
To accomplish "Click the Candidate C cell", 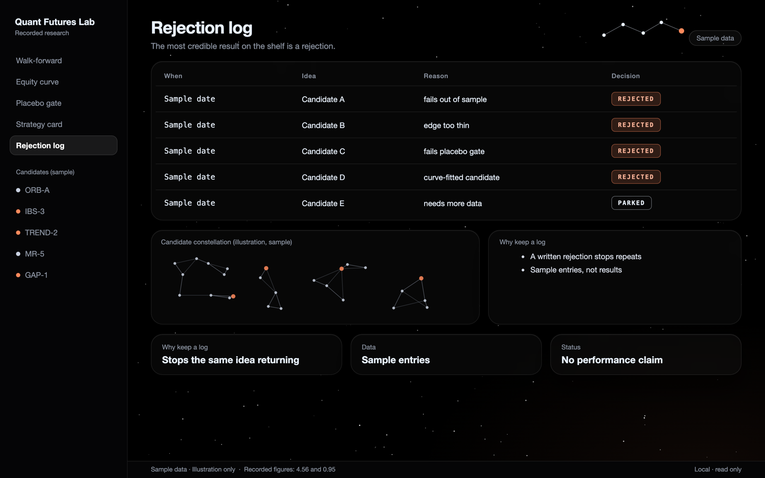I will tap(323, 152).
